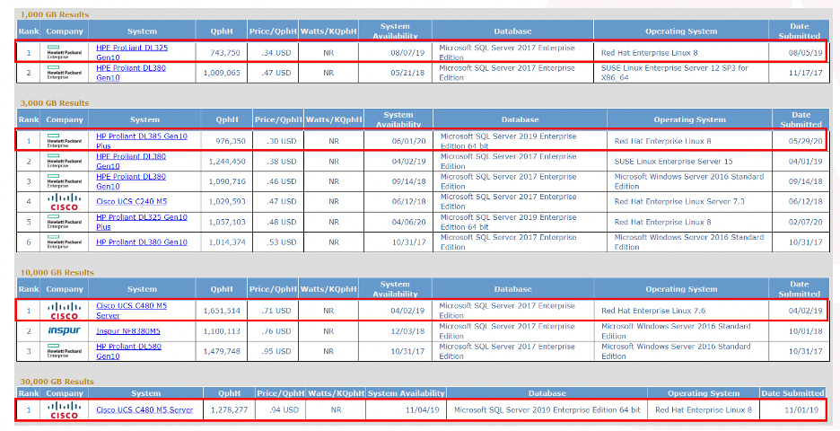Select the 1,651,514 QphH value

click(x=222, y=311)
